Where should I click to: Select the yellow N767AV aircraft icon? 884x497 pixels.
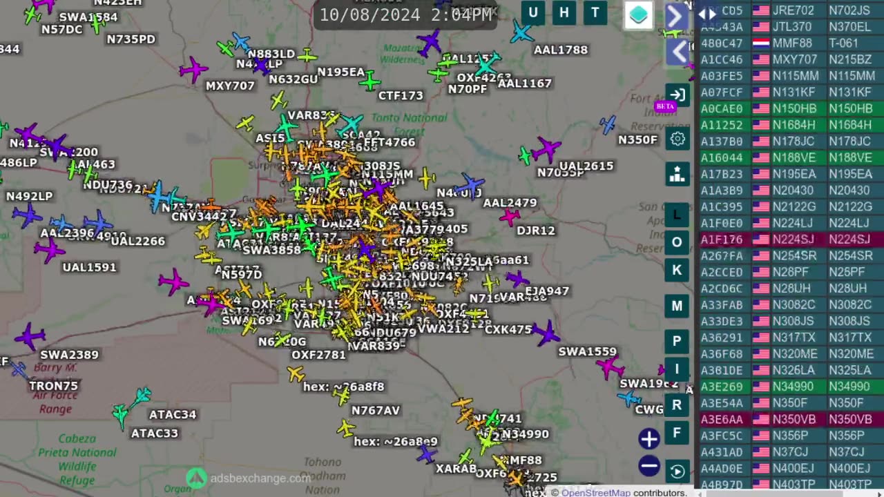pos(341,395)
